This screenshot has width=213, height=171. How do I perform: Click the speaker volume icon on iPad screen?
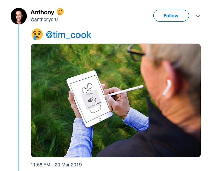coord(92,100)
